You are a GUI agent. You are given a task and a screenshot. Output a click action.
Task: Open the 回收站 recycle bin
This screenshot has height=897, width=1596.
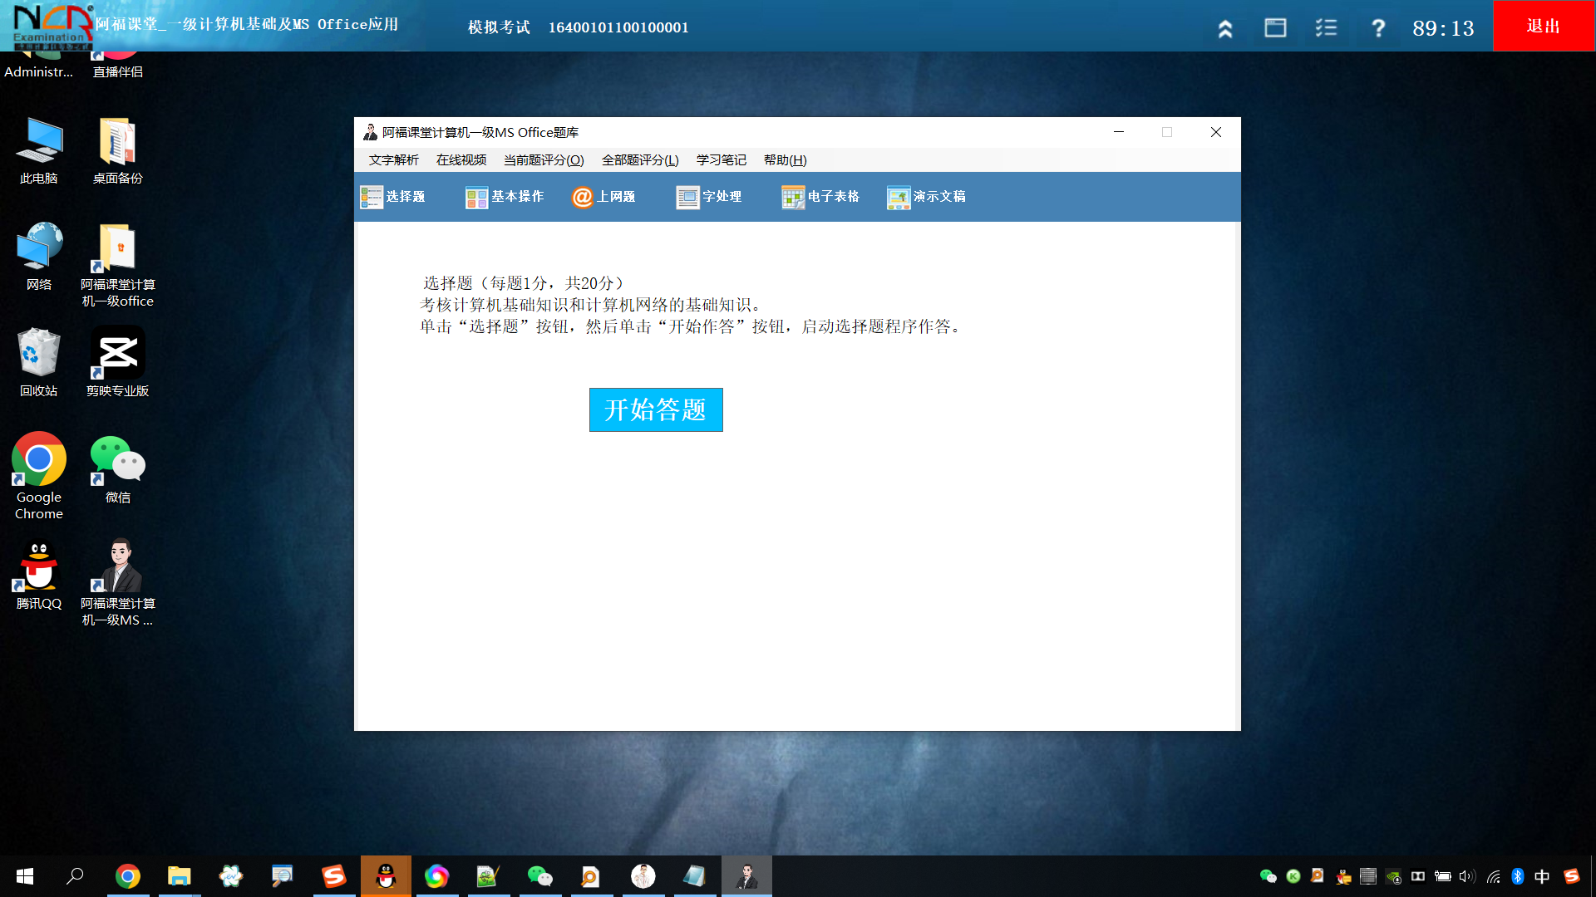click(x=38, y=352)
